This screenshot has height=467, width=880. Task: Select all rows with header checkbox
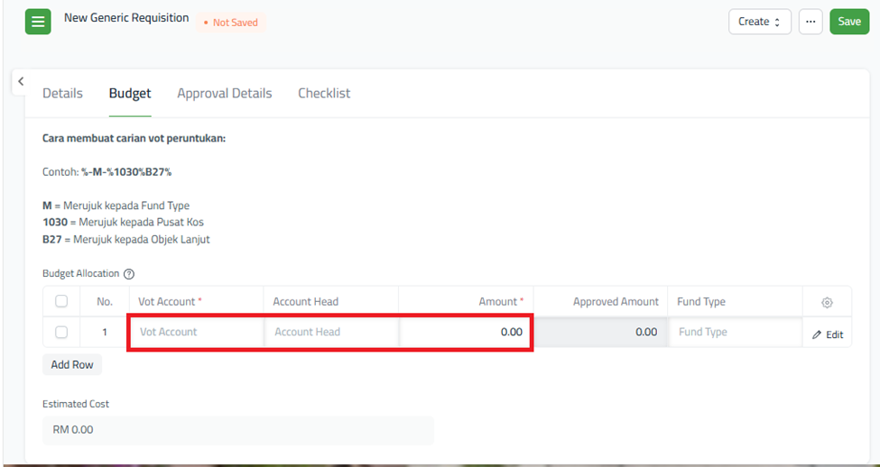tap(61, 302)
